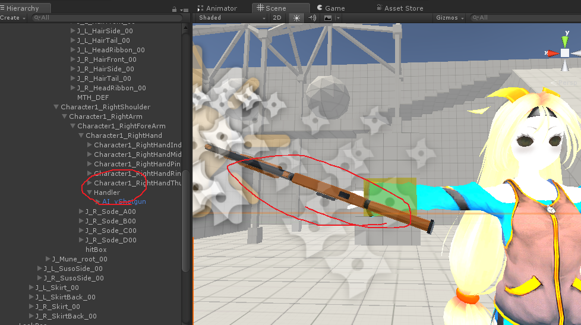Expand the AI_vShotgun node arrow
Image resolution: width=581 pixels, height=325 pixels.
(98, 201)
